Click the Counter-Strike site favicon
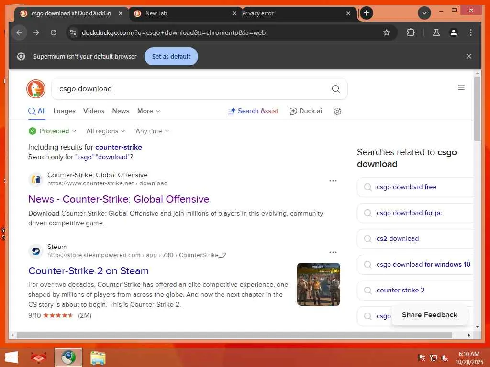This screenshot has width=490, height=367. [x=35, y=180]
